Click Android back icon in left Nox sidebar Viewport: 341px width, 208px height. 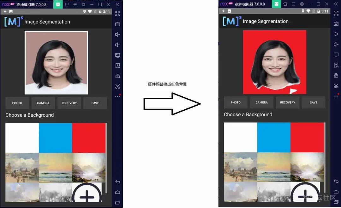point(118,182)
